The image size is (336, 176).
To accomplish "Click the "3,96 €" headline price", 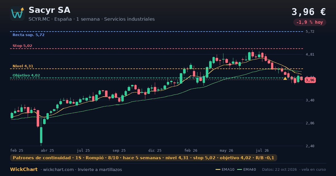I will [309, 12].
